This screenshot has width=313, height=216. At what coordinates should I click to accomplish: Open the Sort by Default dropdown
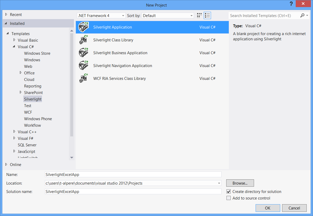(168, 16)
